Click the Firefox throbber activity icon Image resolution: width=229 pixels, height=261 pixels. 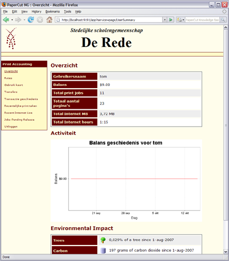tap(224, 11)
